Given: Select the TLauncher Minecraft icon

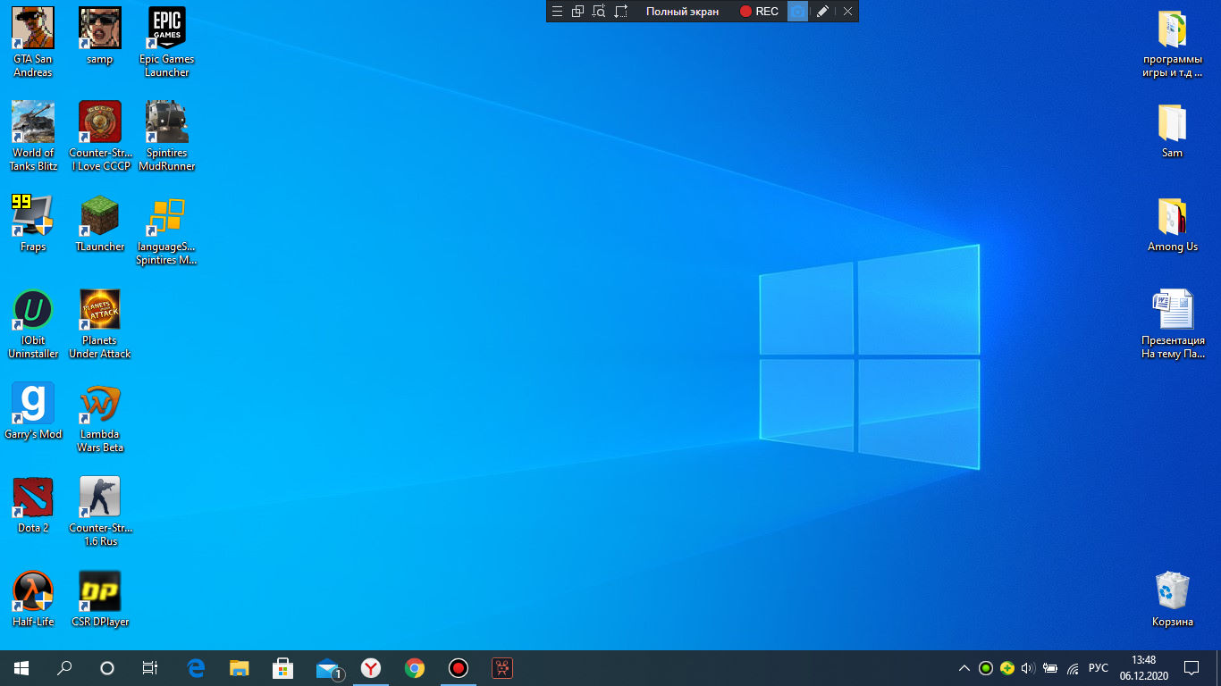Looking at the screenshot, I should [x=100, y=224].
